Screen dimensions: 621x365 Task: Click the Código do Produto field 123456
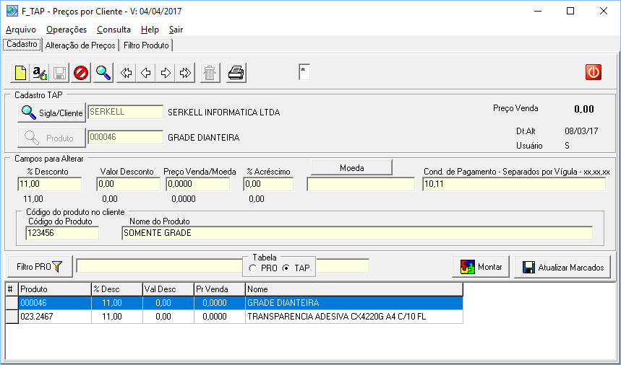pos(62,233)
